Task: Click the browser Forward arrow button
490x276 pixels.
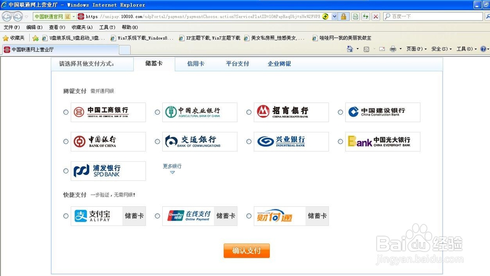Action: coord(18,16)
